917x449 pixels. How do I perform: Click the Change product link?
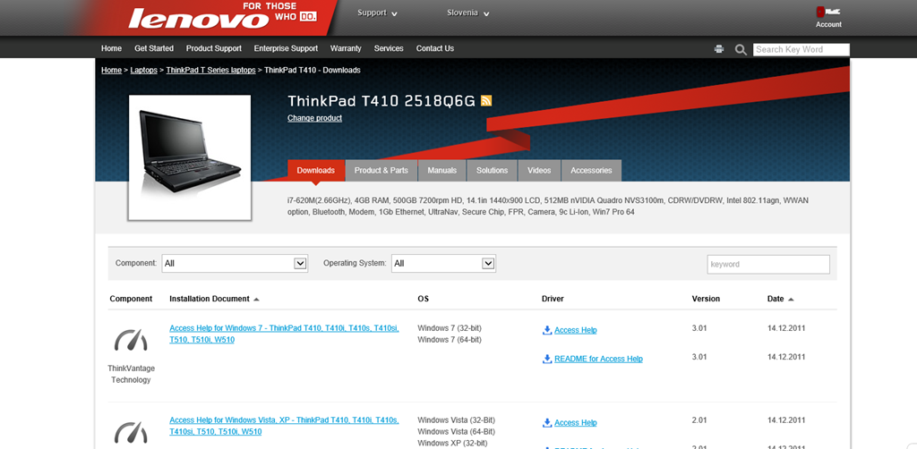tap(314, 118)
